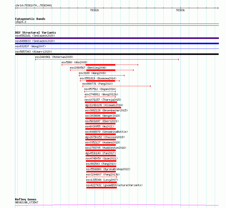Select the Cytogenetic Bands track title
This screenshot has width=226, height=208.
coord(30,19)
